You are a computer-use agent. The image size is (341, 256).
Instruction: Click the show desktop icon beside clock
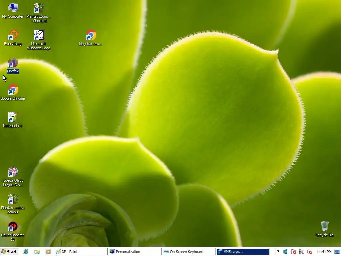[x=337, y=252]
